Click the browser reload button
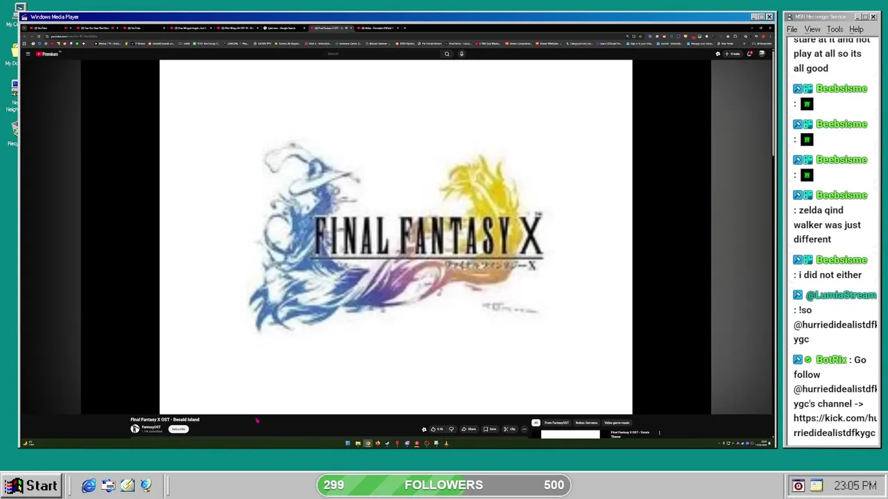The height and width of the screenshot is (499, 888). coord(39,36)
